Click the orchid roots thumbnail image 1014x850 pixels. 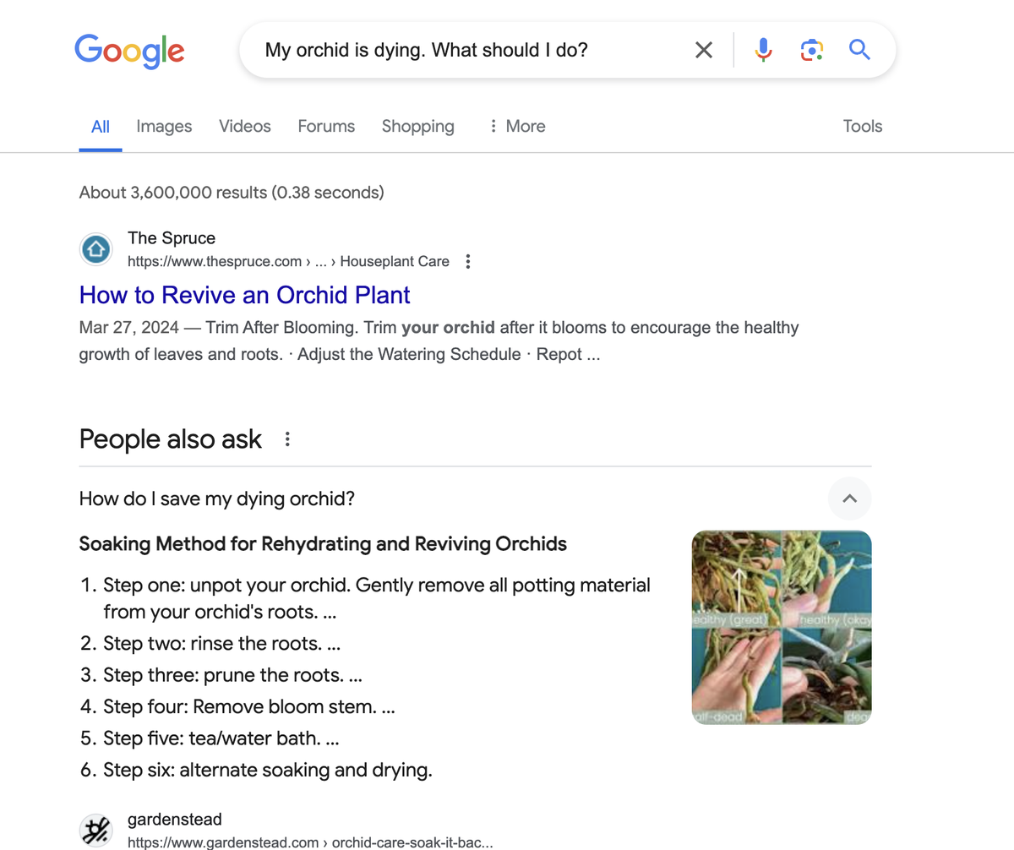click(781, 627)
